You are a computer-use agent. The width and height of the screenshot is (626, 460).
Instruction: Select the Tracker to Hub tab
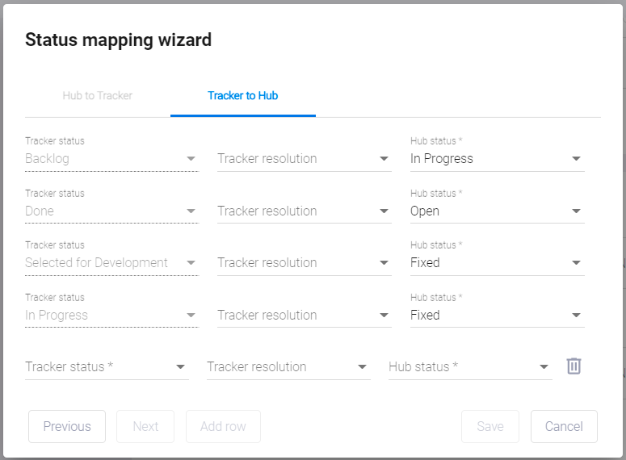point(242,95)
